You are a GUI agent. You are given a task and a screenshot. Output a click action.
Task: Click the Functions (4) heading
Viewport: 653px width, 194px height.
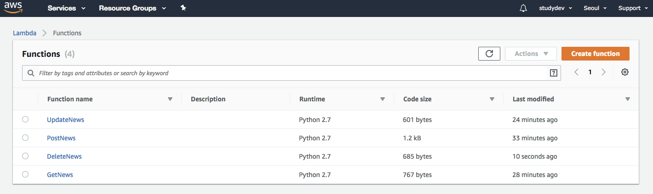(x=48, y=54)
